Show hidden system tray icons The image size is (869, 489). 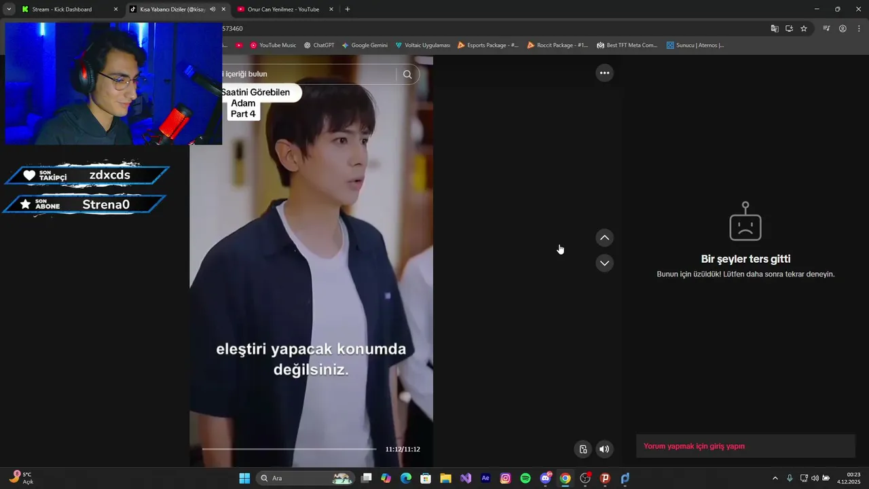(x=775, y=478)
